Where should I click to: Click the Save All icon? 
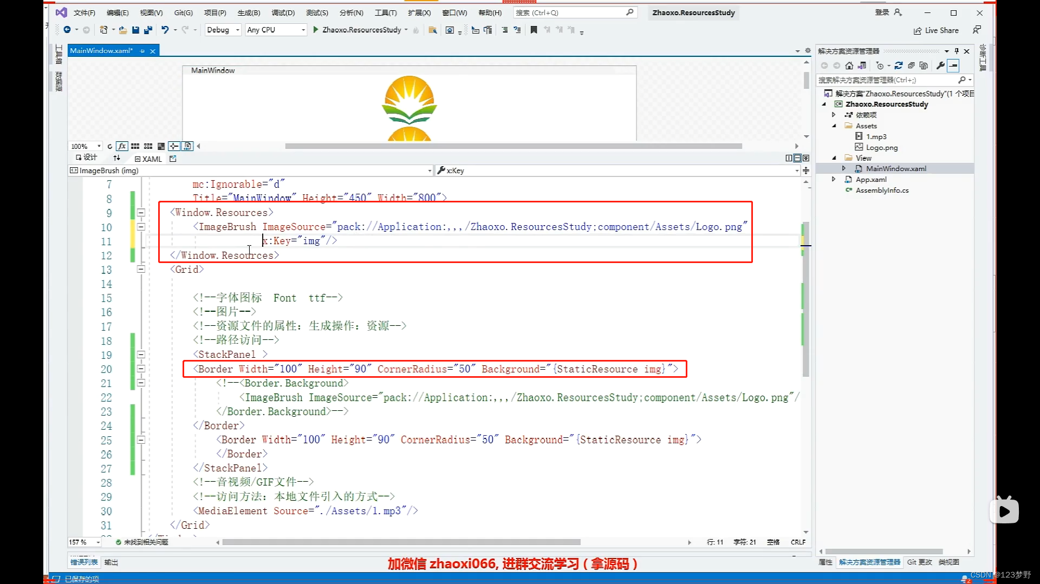pyautogui.click(x=148, y=30)
